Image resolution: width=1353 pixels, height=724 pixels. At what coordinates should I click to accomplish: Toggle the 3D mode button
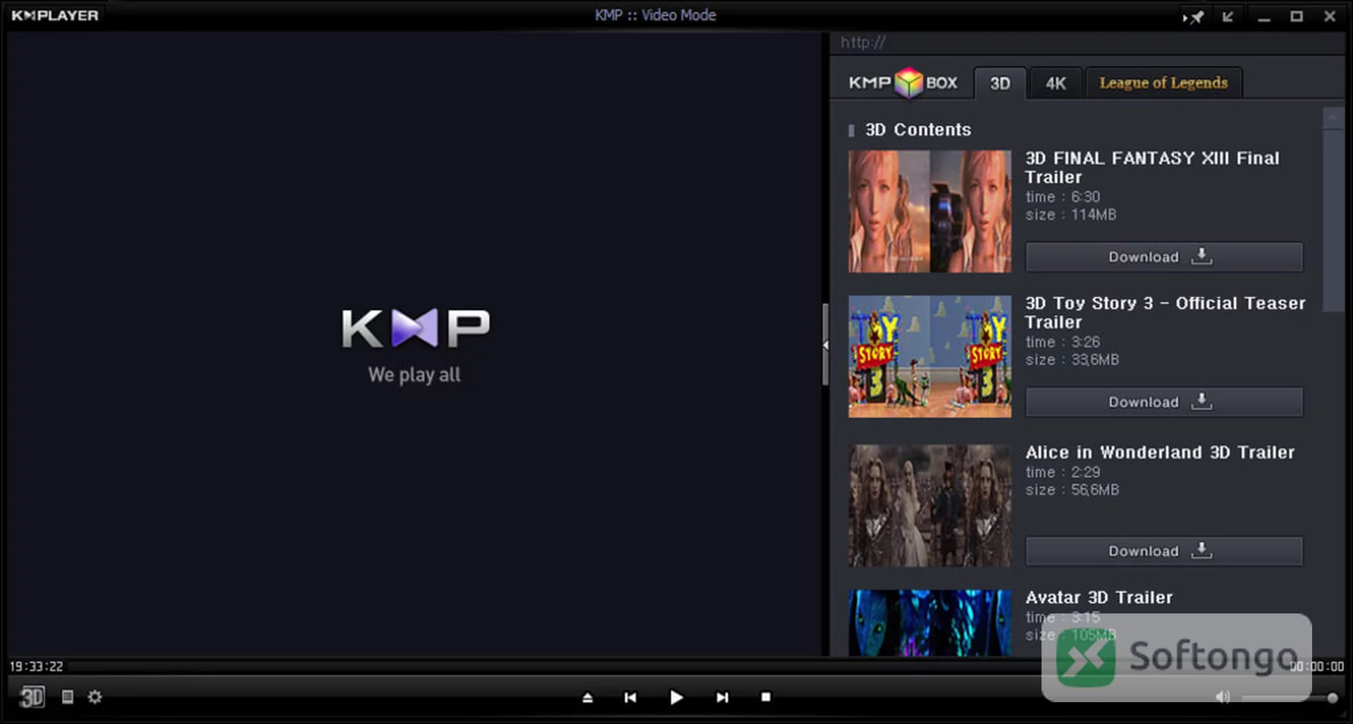click(32, 697)
